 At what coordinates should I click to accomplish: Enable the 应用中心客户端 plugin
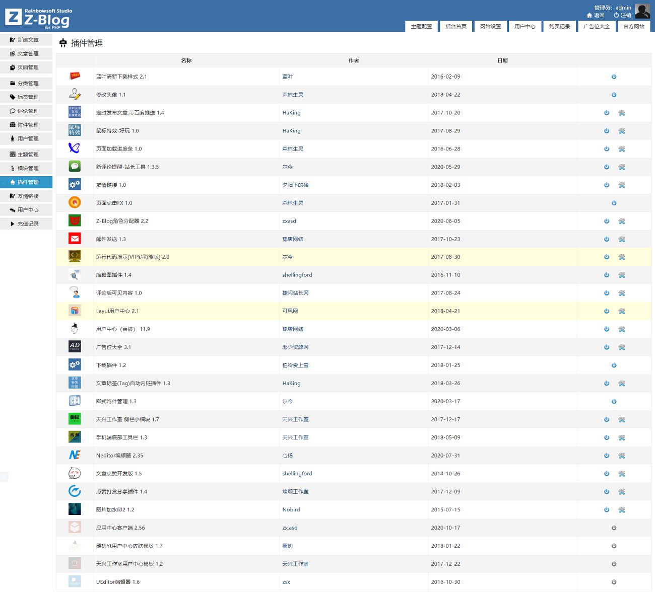(x=614, y=528)
